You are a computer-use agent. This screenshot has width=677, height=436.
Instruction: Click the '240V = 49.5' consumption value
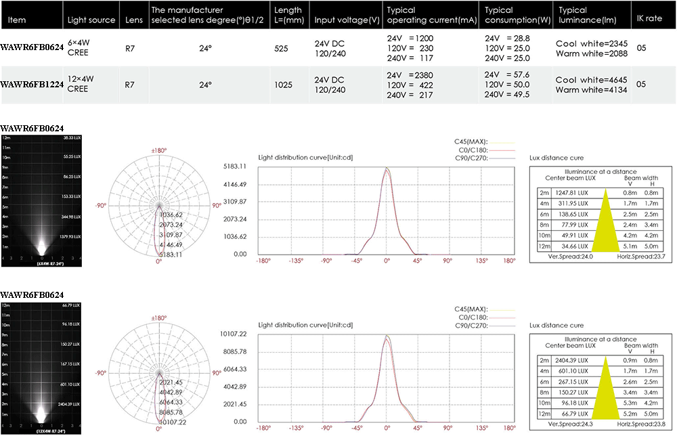click(x=507, y=95)
